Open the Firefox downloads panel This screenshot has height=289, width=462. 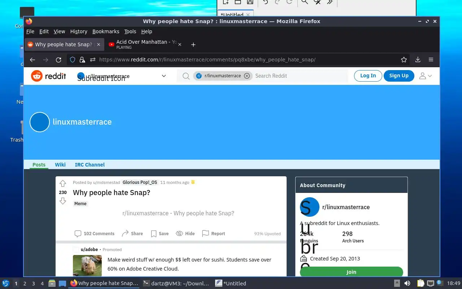click(x=418, y=60)
